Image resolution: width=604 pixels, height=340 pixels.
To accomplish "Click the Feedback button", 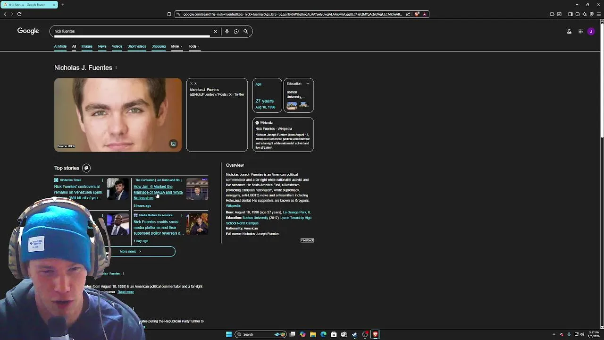I will [307, 240].
